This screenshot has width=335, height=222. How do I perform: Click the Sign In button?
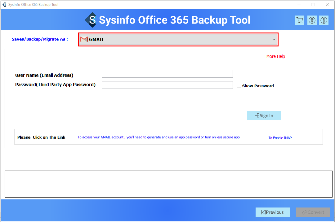pyautogui.click(x=264, y=115)
